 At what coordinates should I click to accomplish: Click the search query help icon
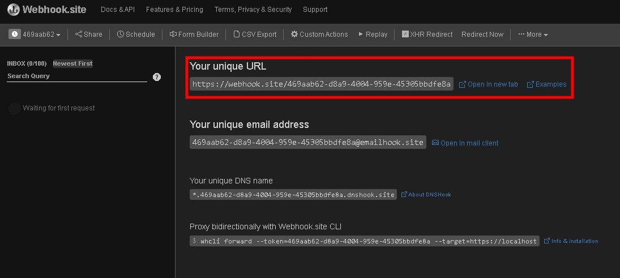click(157, 77)
